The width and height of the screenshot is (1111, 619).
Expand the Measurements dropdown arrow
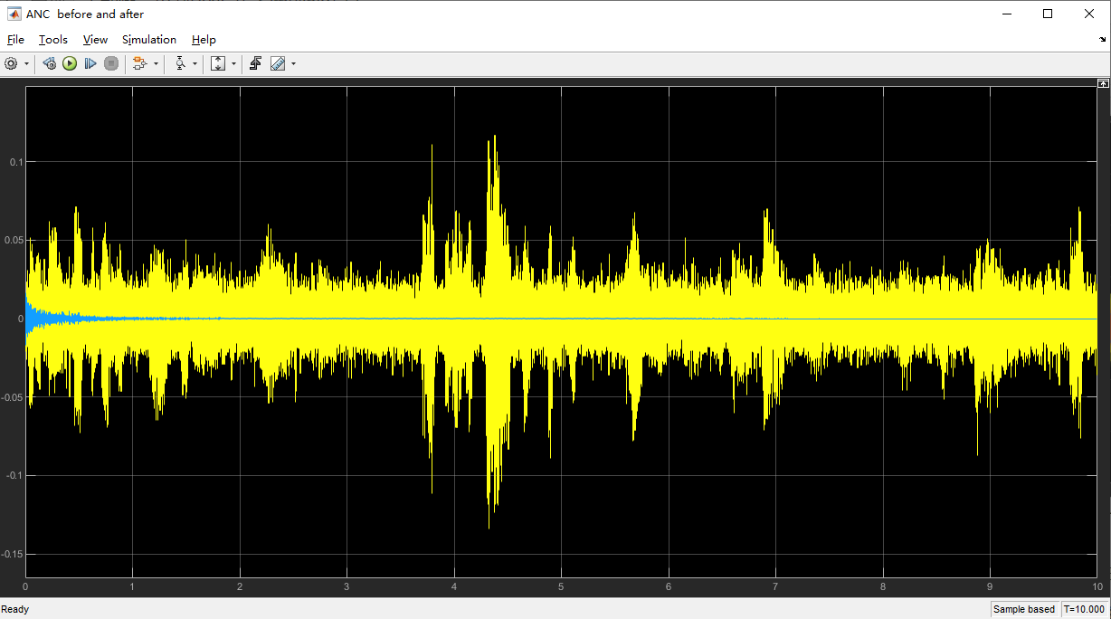click(293, 63)
